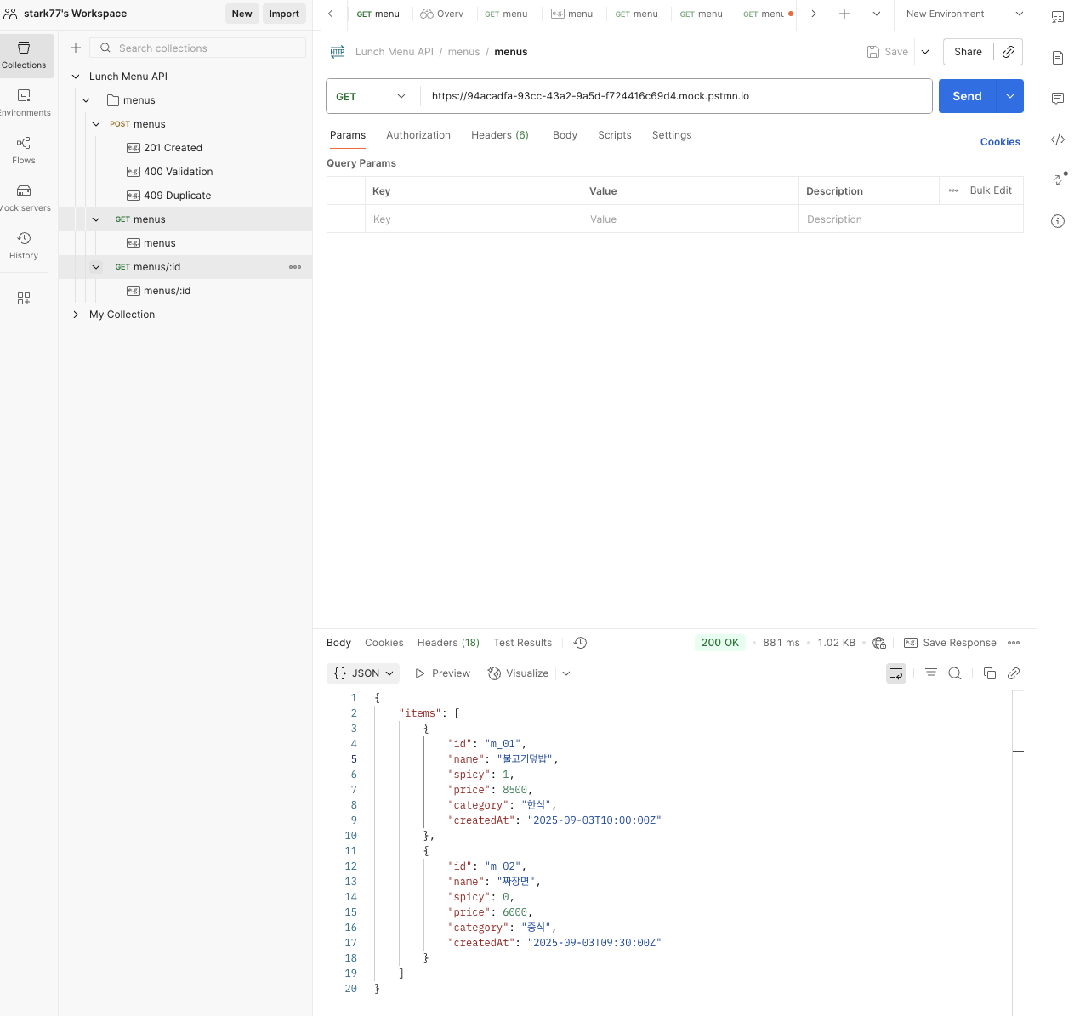Screen dimensions: 1074x1016
Task: Switch to the Headers (6) request tab
Action: click(500, 135)
